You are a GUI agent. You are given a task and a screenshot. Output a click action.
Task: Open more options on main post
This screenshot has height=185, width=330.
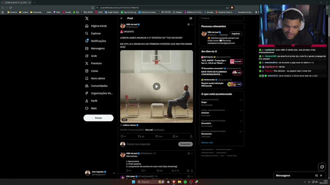(192, 24)
